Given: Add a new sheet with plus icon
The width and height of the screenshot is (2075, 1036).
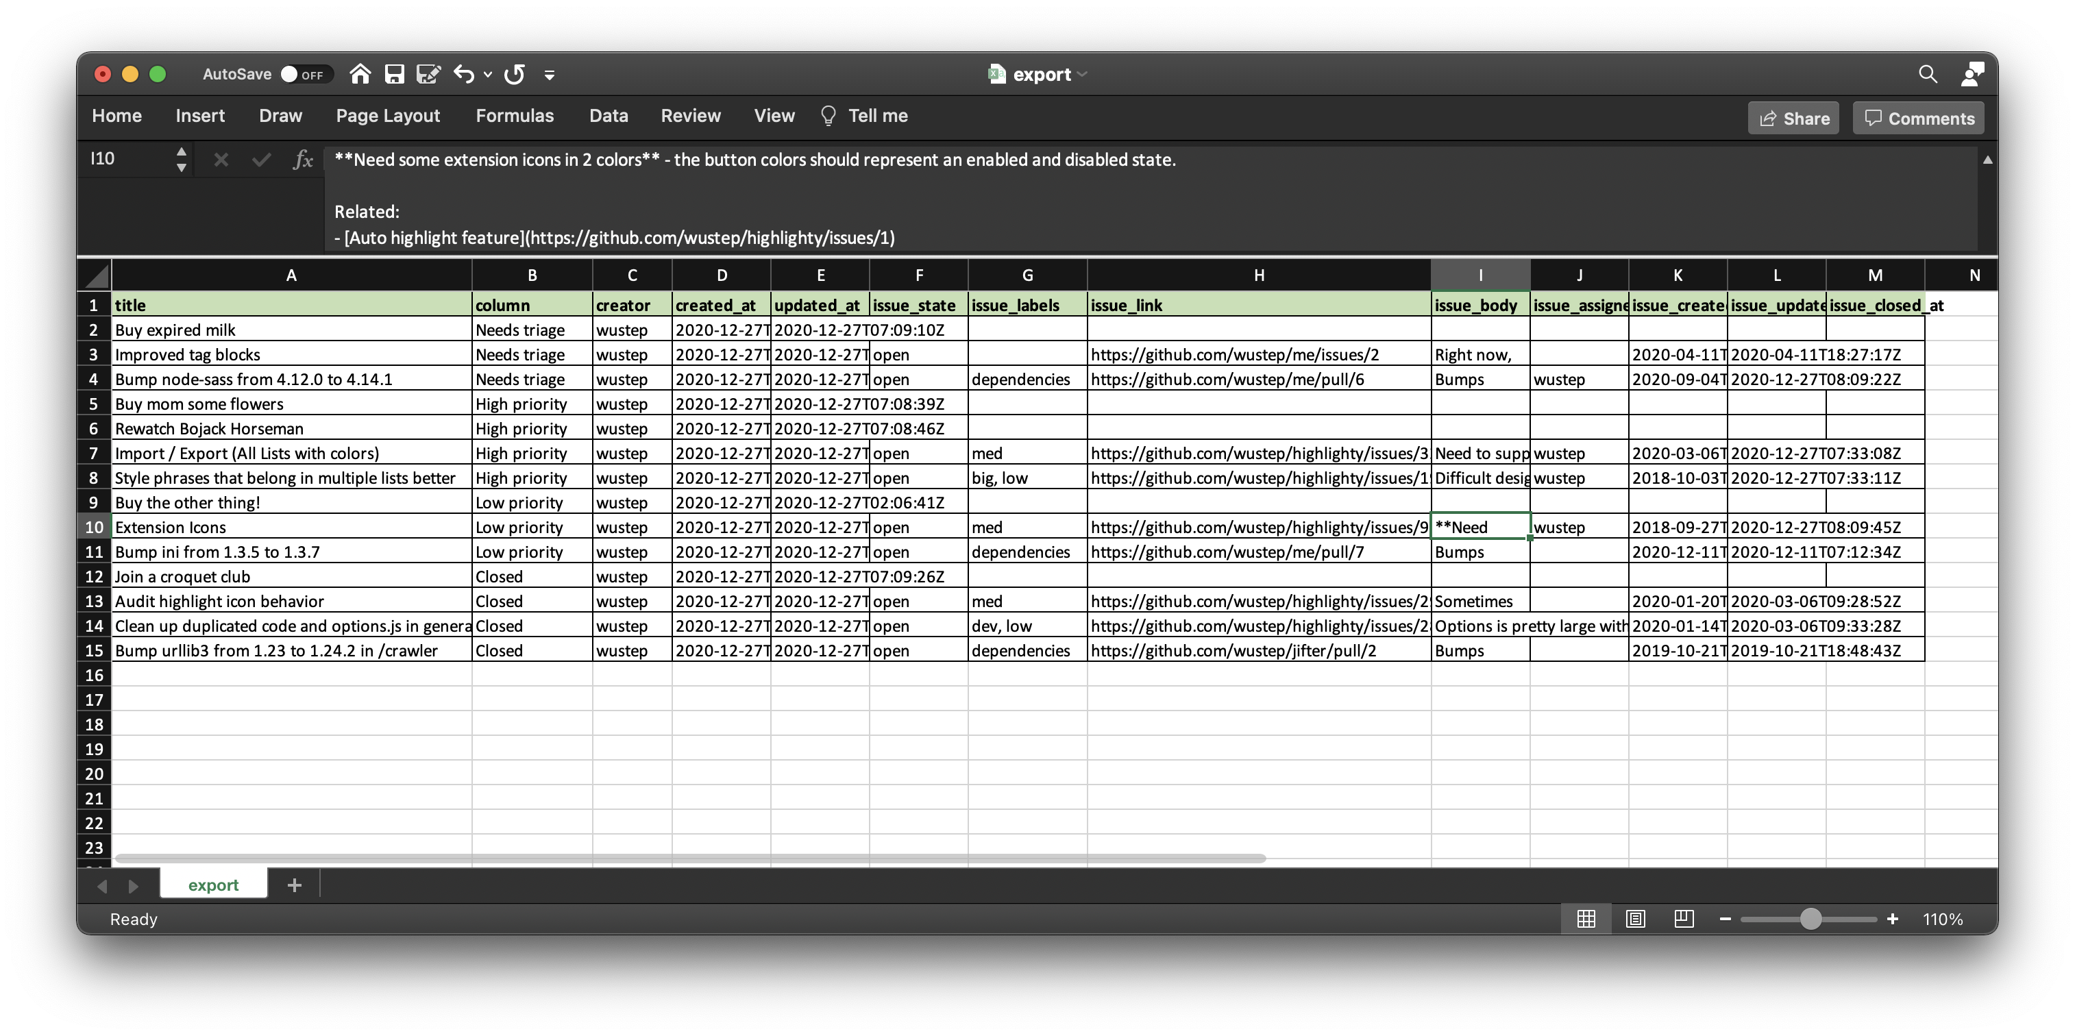Looking at the screenshot, I should [294, 885].
